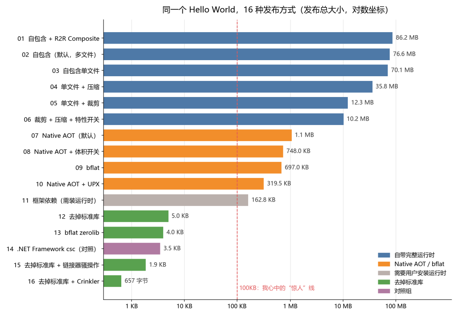This screenshot has height=316, width=458.
Task: Select the label '09 bflat'
Action: [x=88, y=168]
